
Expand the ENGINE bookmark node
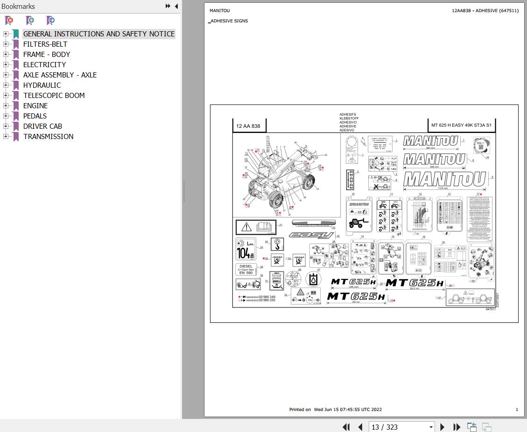[x=6, y=106]
